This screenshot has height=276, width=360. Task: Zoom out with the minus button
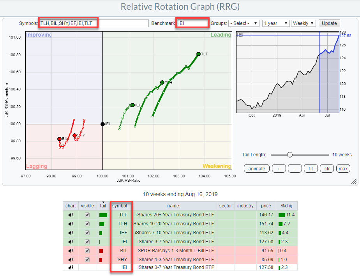[x=295, y=169]
